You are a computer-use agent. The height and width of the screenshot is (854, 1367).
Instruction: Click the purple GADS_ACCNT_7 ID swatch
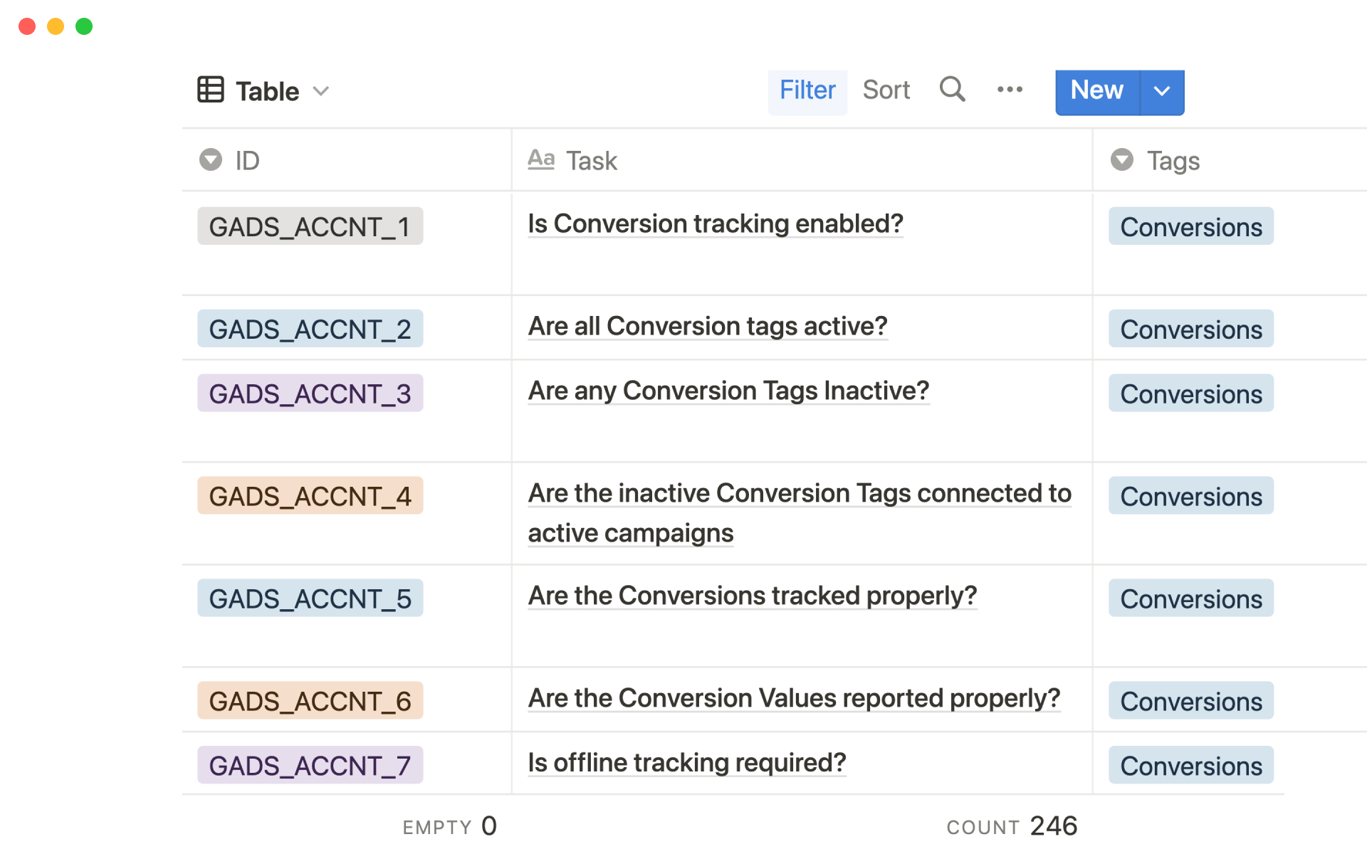pos(310,764)
